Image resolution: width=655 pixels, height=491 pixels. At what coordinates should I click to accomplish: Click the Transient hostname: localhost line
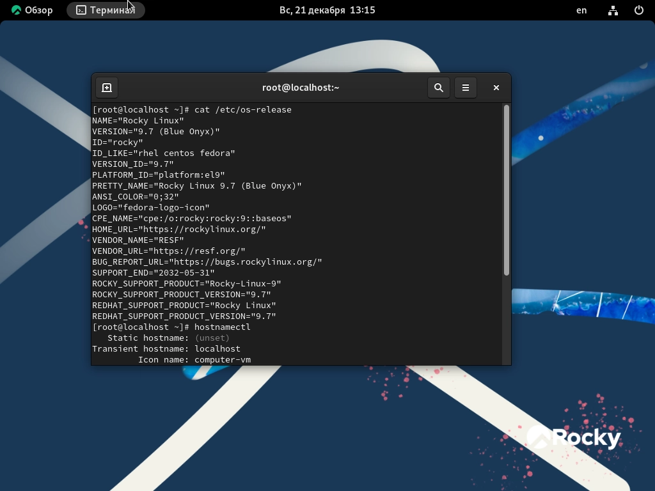[166, 348]
